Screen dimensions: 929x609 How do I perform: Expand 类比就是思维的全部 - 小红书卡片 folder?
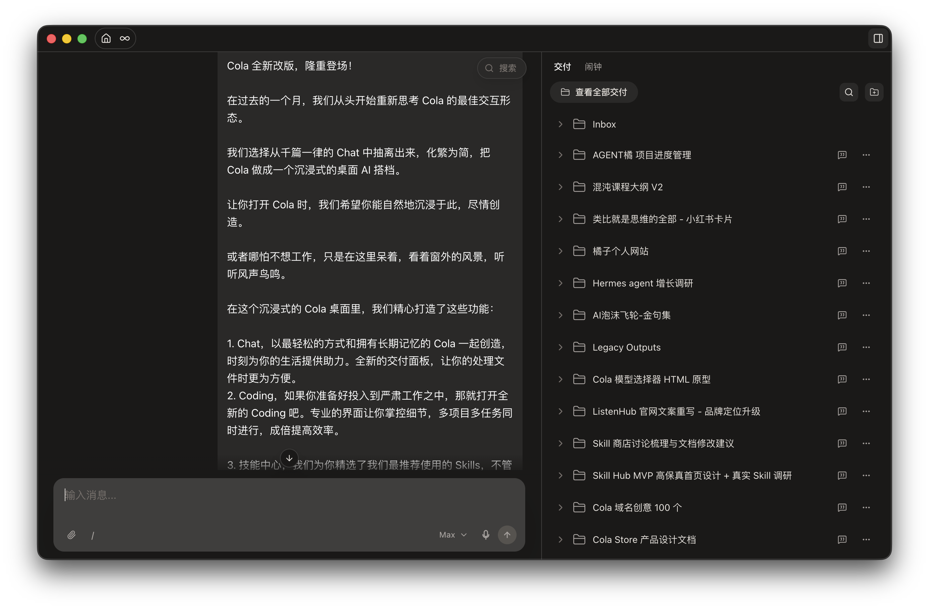(x=561, y=219)
